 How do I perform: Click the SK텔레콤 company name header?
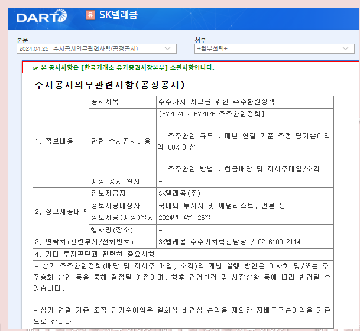[118, 15]
